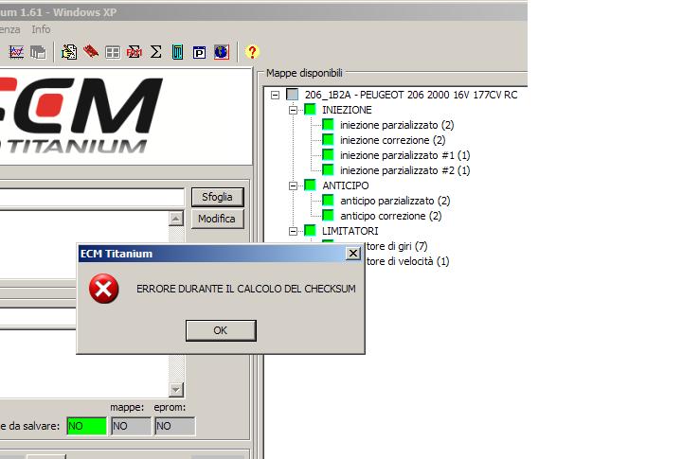Screen dimensions: 682x459
Task: Select iniezione parzializzato #1 (1) map
Action: point(405,155)
